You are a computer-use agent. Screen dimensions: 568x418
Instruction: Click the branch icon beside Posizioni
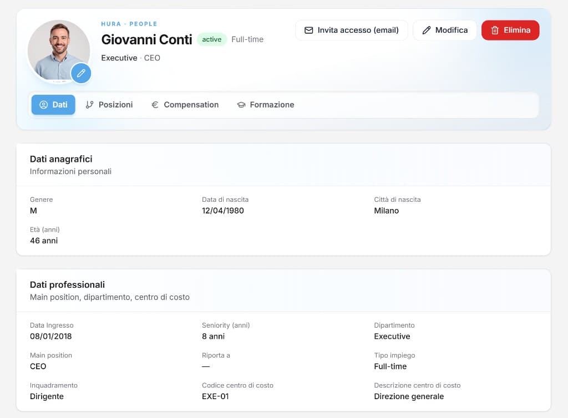(90, 105)
